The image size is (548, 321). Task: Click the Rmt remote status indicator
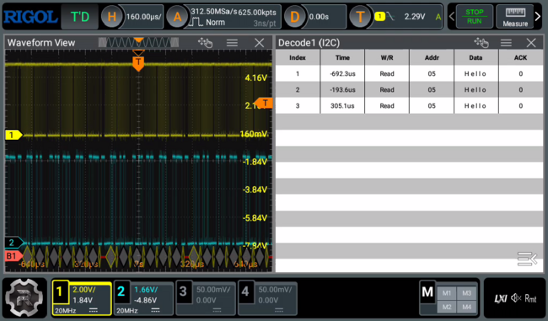[530, 298]
